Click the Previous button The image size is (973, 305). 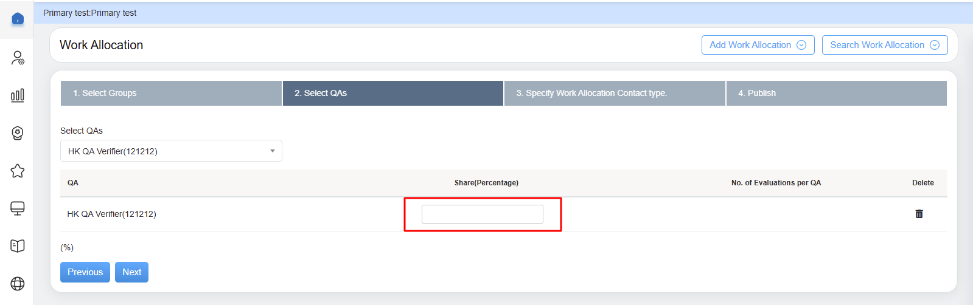tap(85, 272)
